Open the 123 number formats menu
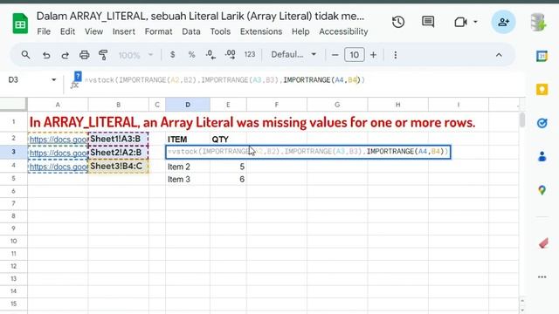The height and width of the screenshot is (314, 559). (250, 54)
